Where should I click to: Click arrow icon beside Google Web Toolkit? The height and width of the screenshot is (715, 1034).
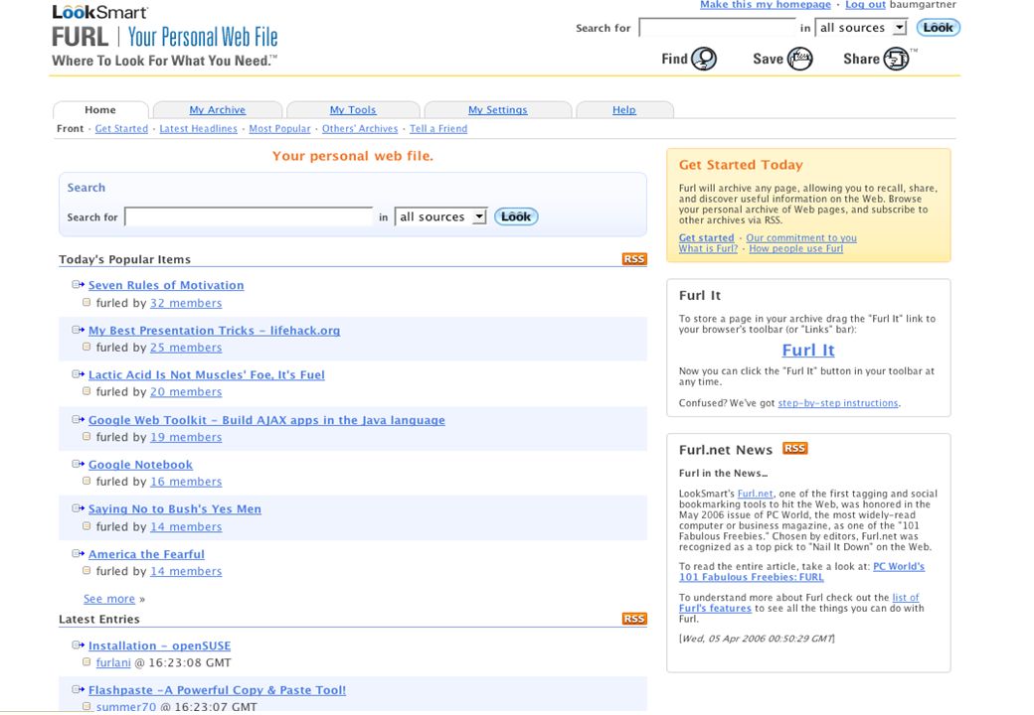tap(79, 419)
